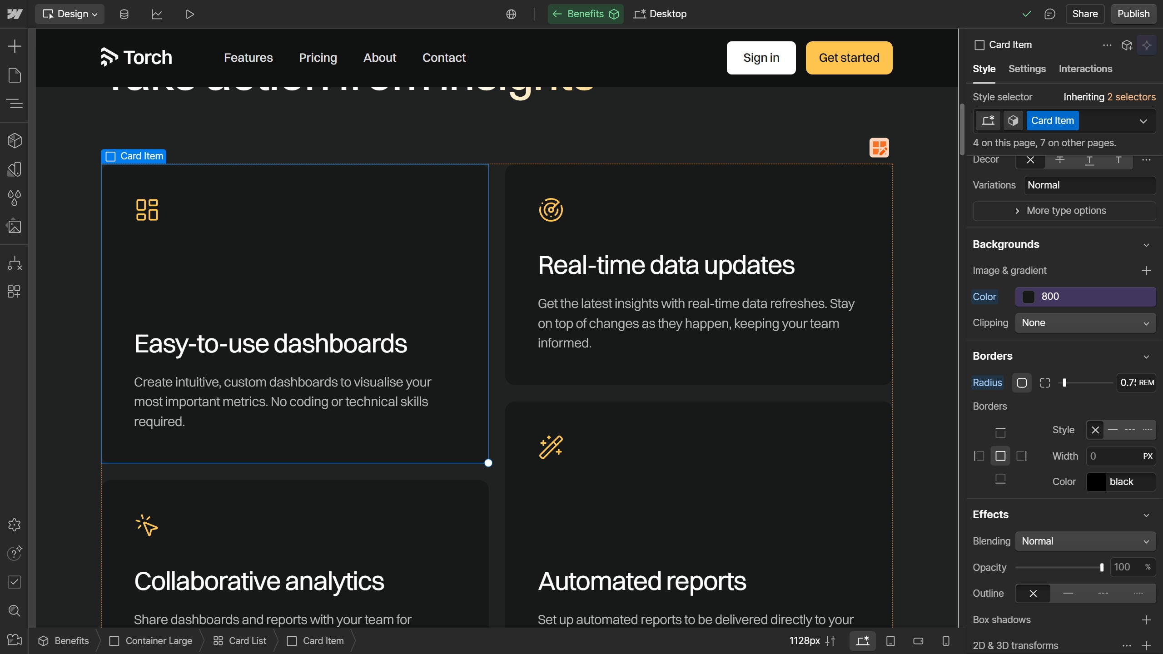Switch to the Settings tab
This screenshot has height=654, width=1163.
click(x=1027, y=69)
